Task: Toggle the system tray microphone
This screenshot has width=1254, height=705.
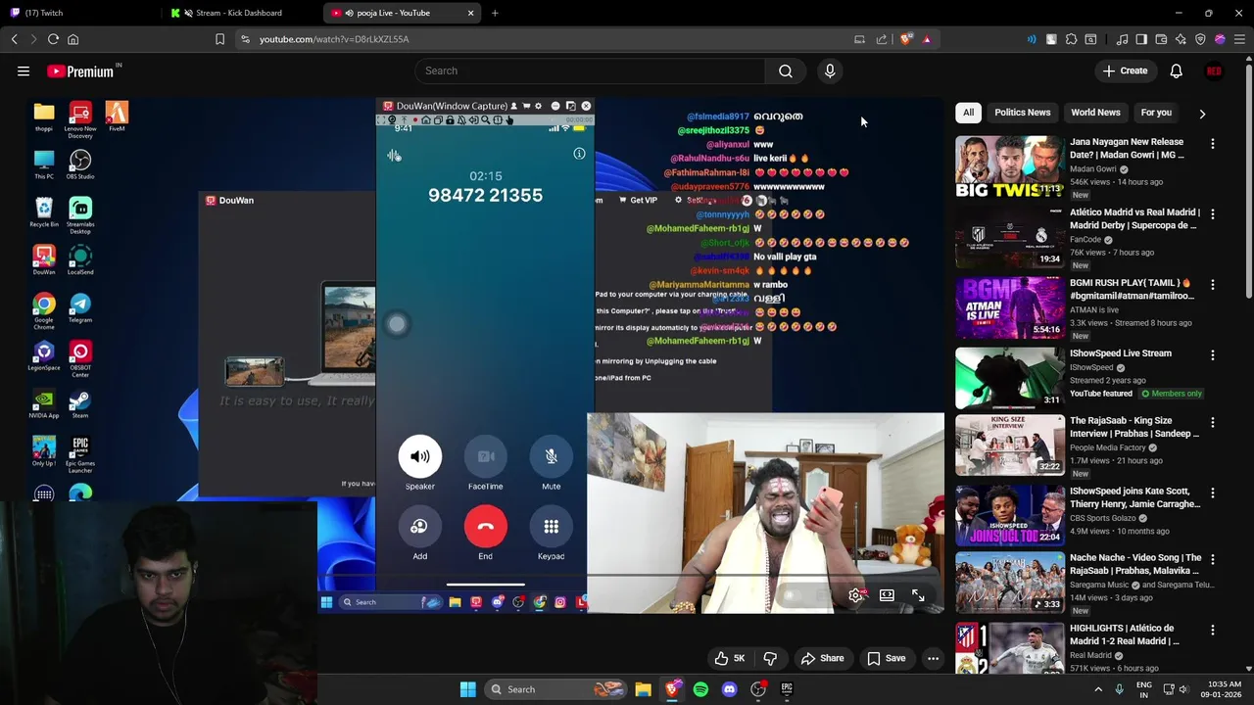Action: 1119,689
